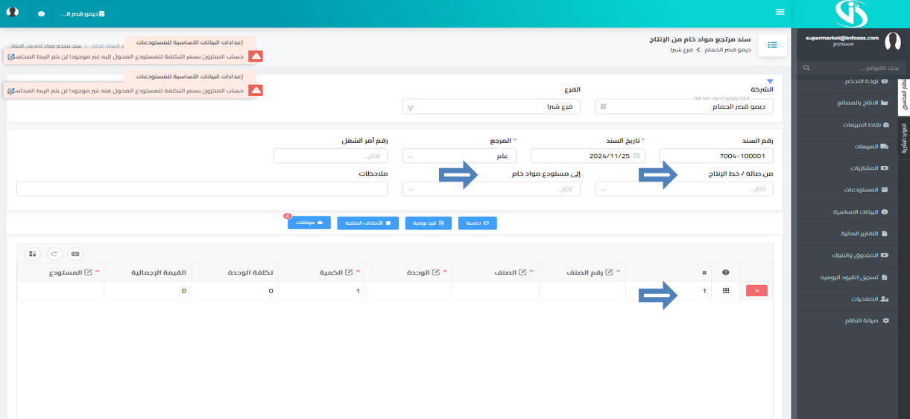Click the رقم السند voucher number field
This screenshot has height=419, width=910.
tap(716, 156)
